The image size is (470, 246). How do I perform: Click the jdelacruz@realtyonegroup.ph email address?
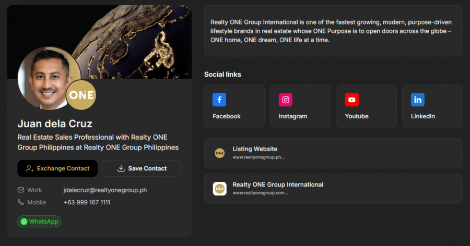(x=105, y=190)
